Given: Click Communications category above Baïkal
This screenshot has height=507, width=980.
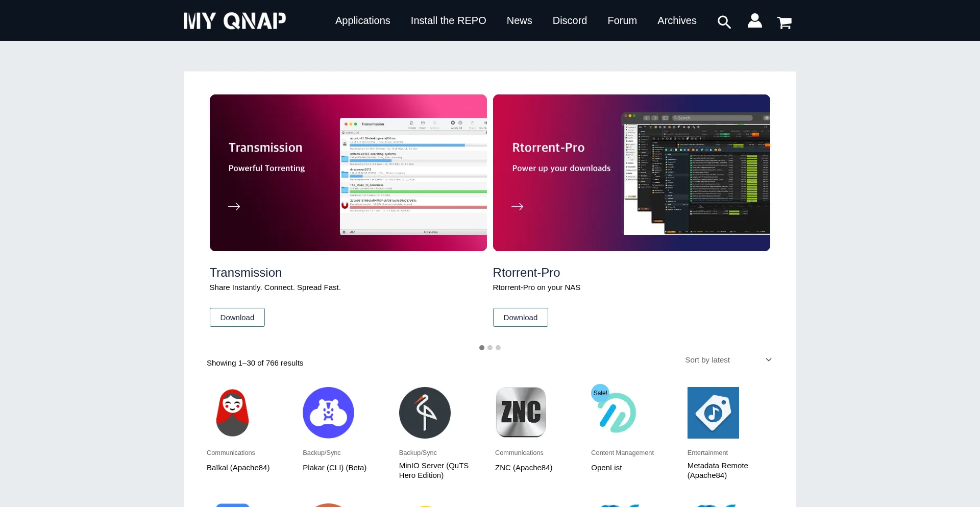Looking at the screenshot, I should coord(231,453).
